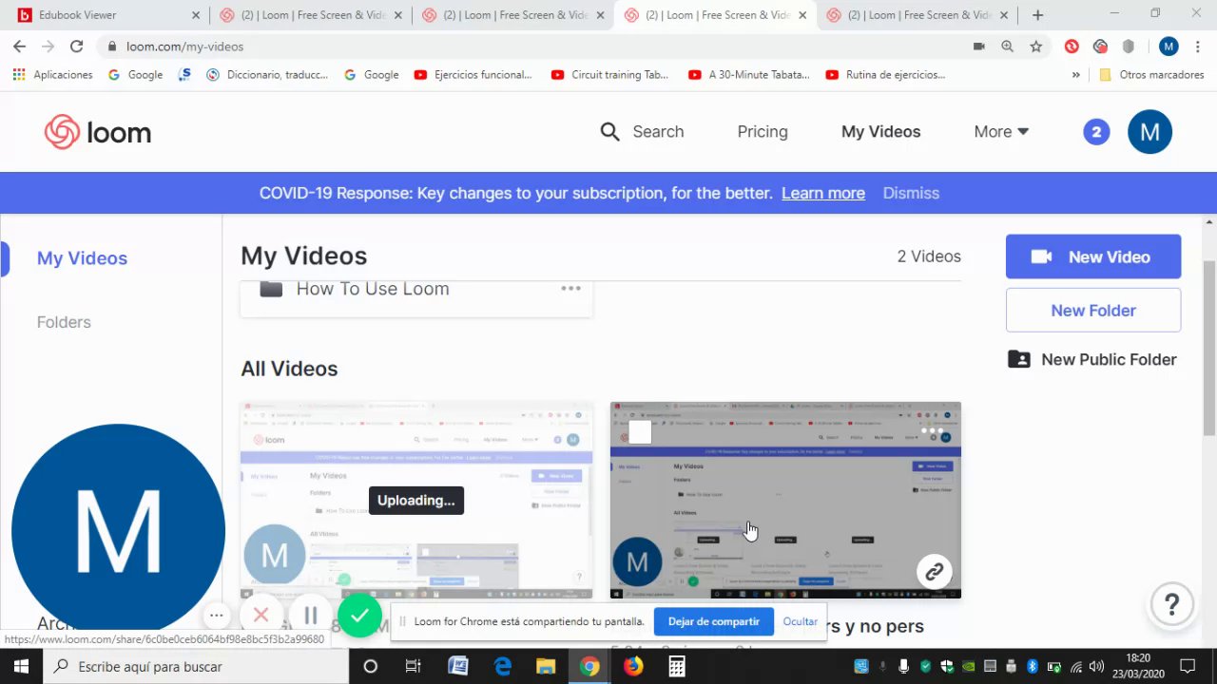Go back to the previous page
1217x684 pixels.
coord(19,47)
